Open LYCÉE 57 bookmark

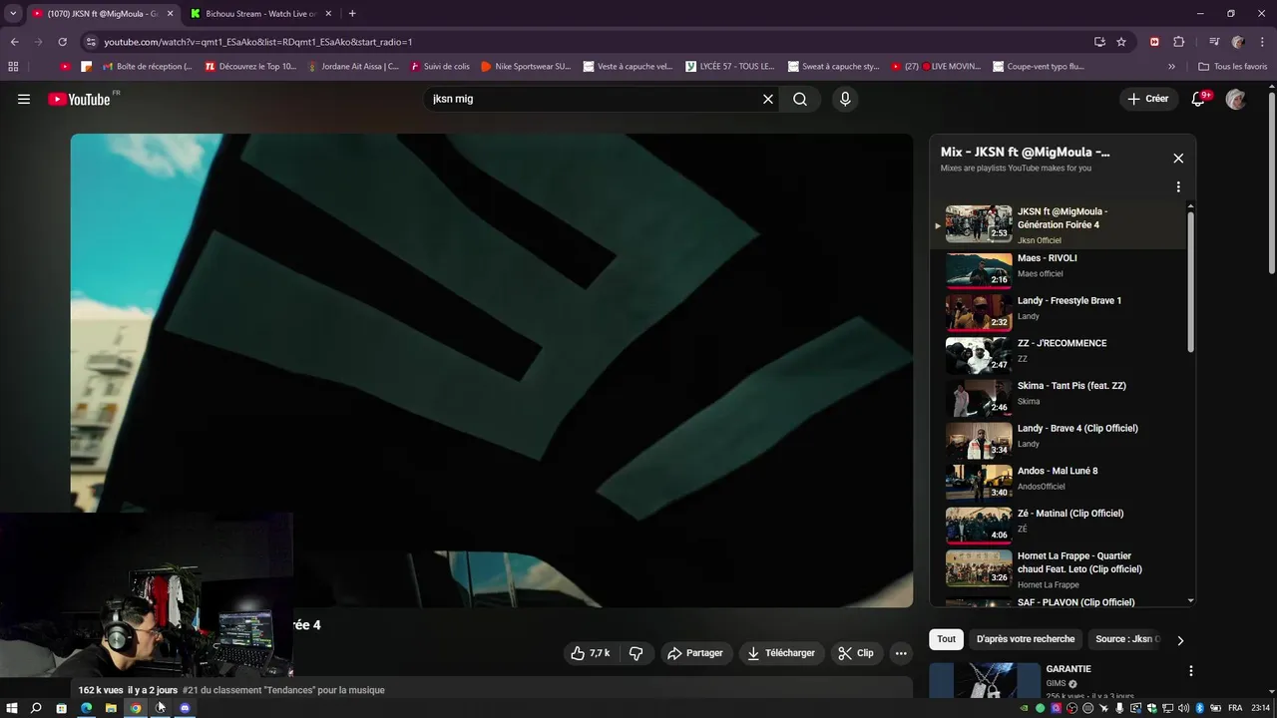(x=730, y=67)
